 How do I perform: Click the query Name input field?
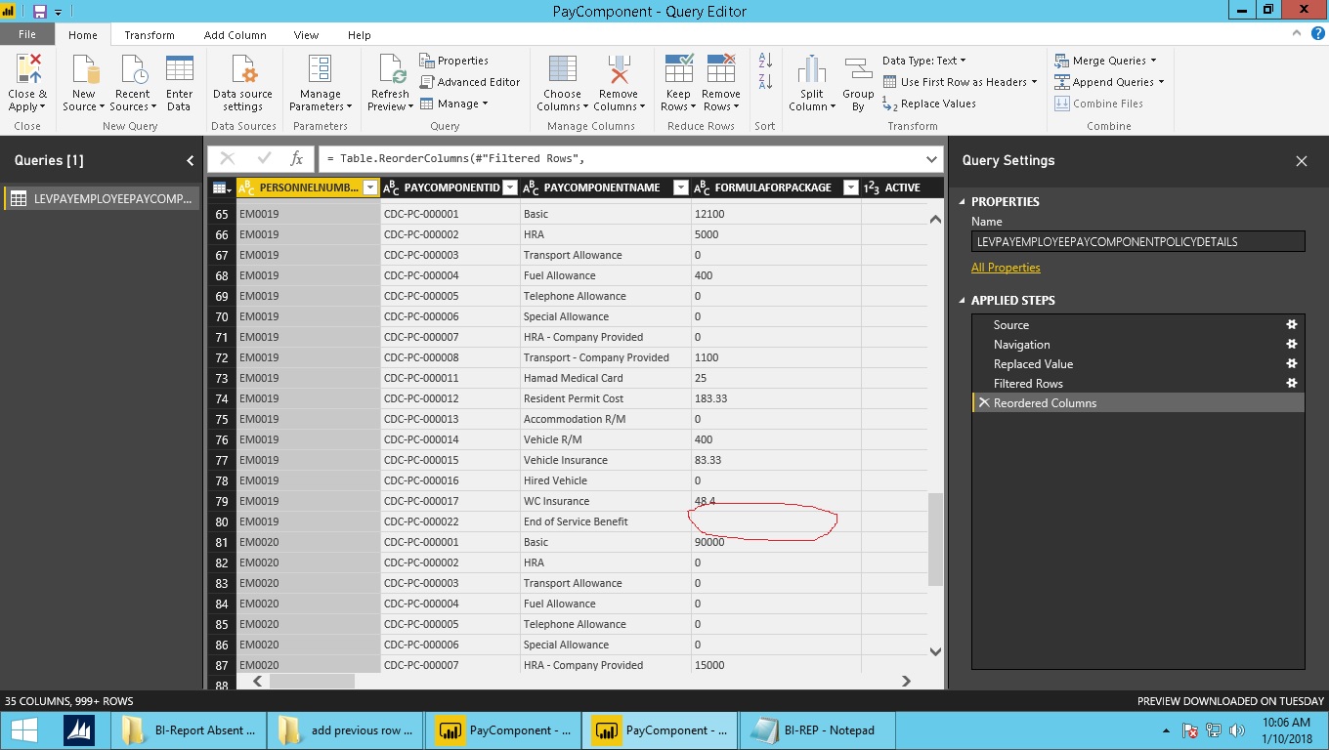[1138, 242]
